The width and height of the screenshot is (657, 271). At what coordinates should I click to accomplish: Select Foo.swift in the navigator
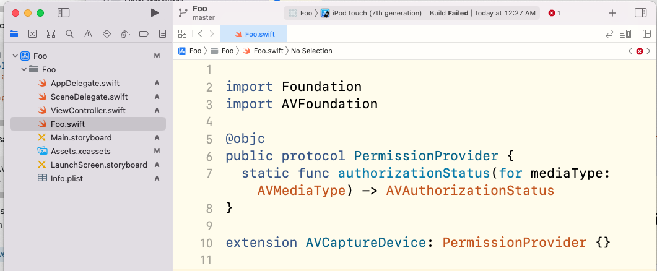(87, 124)
